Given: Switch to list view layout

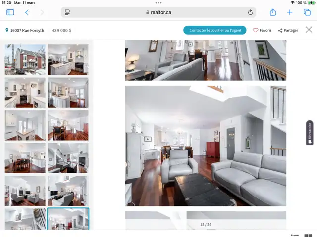Looking at the screenshot, I should point(295,236).
